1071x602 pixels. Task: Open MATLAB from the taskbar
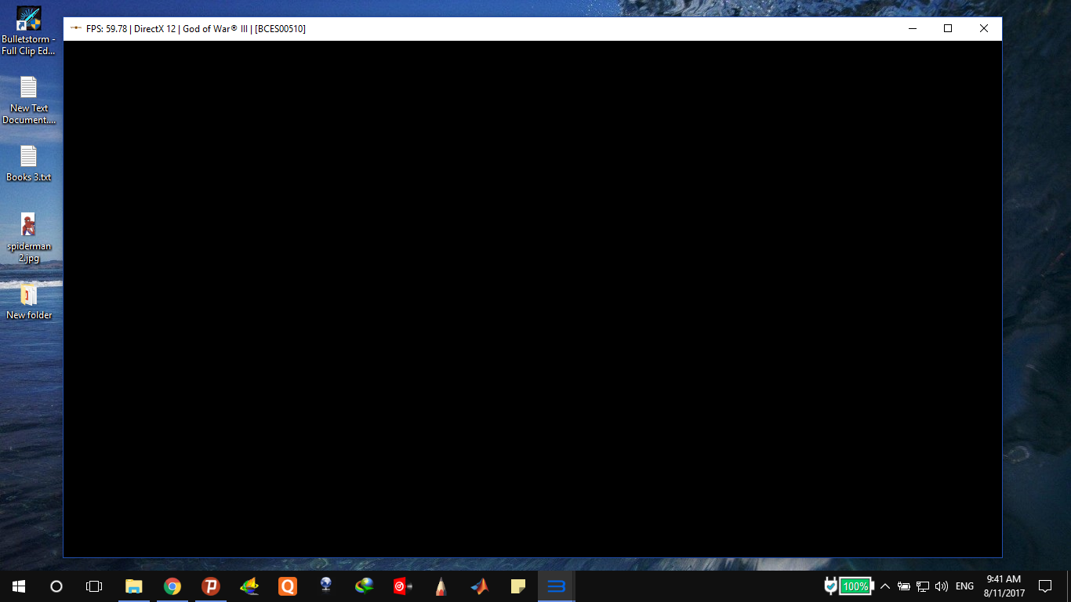click(x=480, y=586)
